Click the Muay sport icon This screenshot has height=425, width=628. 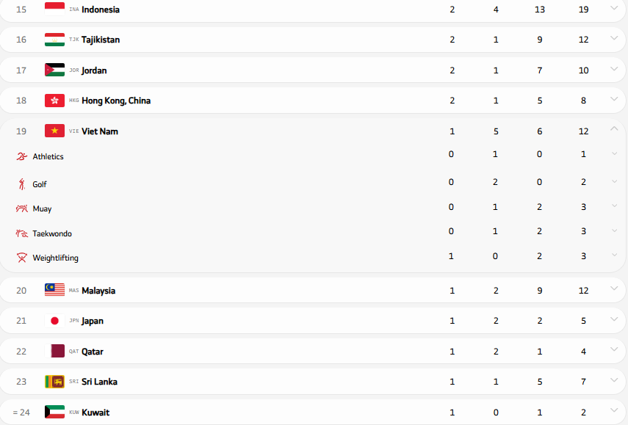click(21, 209)
